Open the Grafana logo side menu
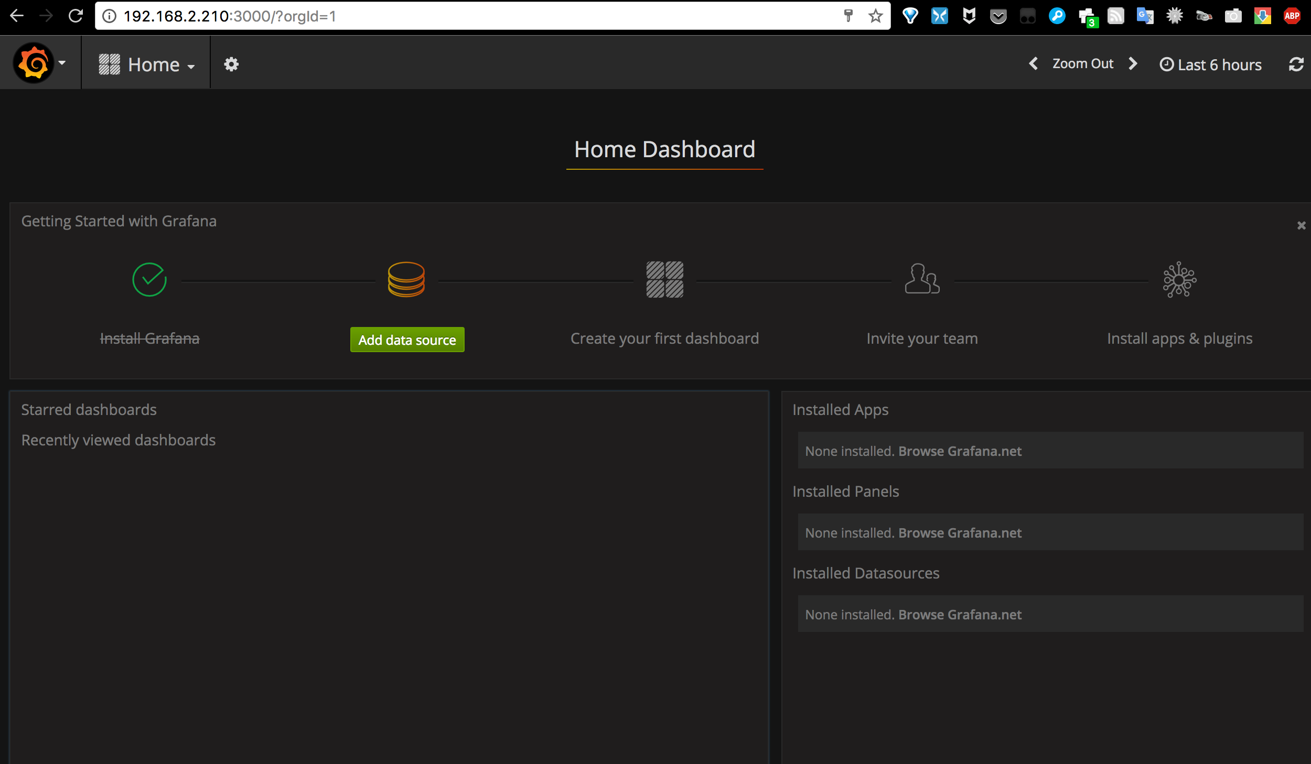This screenshot has height=764, width=1311. point(35,63)
